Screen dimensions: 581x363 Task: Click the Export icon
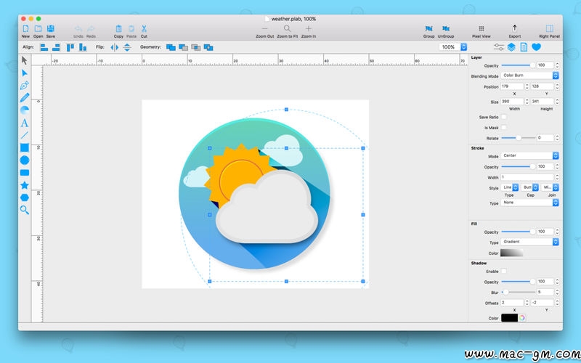point(515,28)
